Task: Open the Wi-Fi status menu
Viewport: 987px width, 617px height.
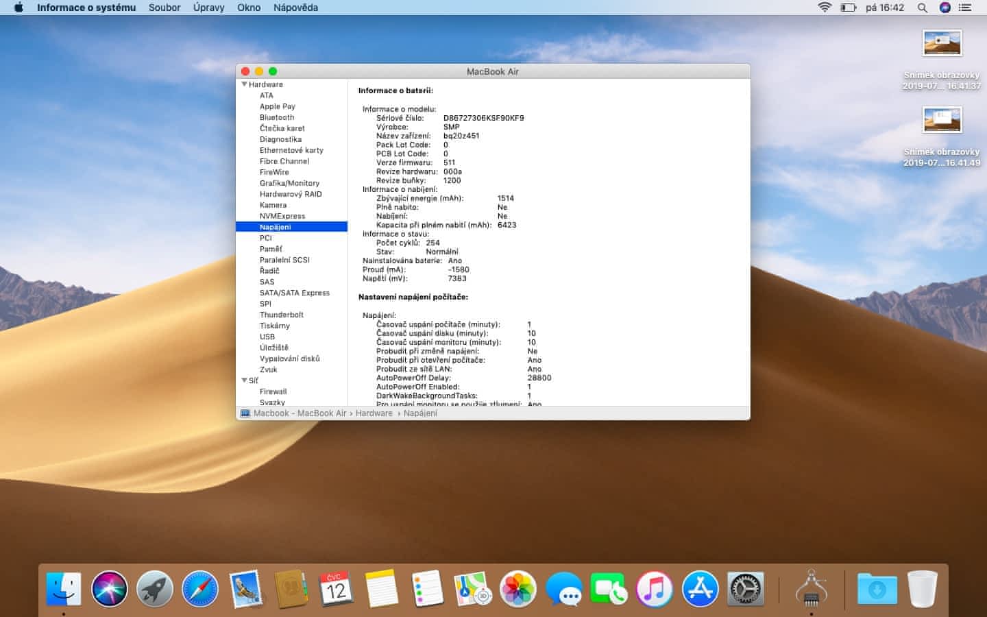Action: point(825,8)
